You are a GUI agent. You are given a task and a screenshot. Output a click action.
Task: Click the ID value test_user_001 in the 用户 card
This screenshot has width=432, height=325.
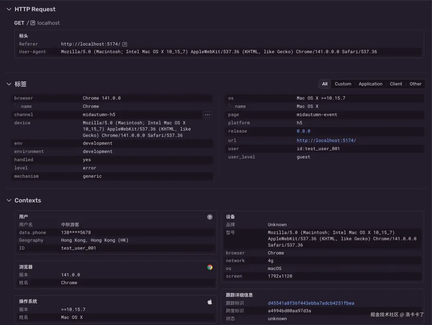[x=78, y=248]
